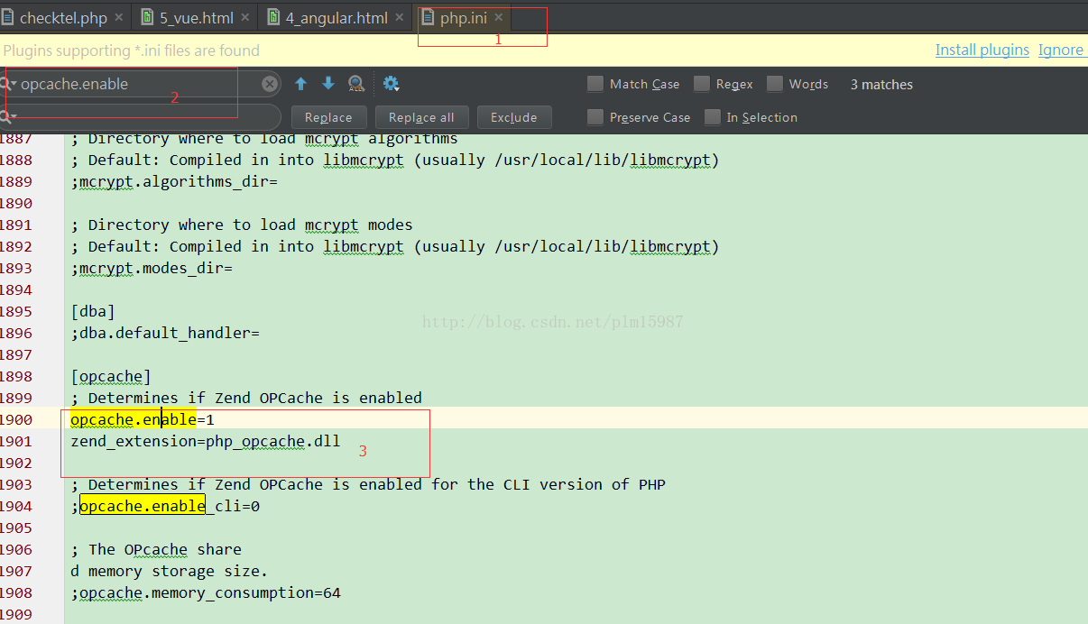Click ;mcrypt.modes_dir= line
The image size is (1088, 624).
[152, 268]
